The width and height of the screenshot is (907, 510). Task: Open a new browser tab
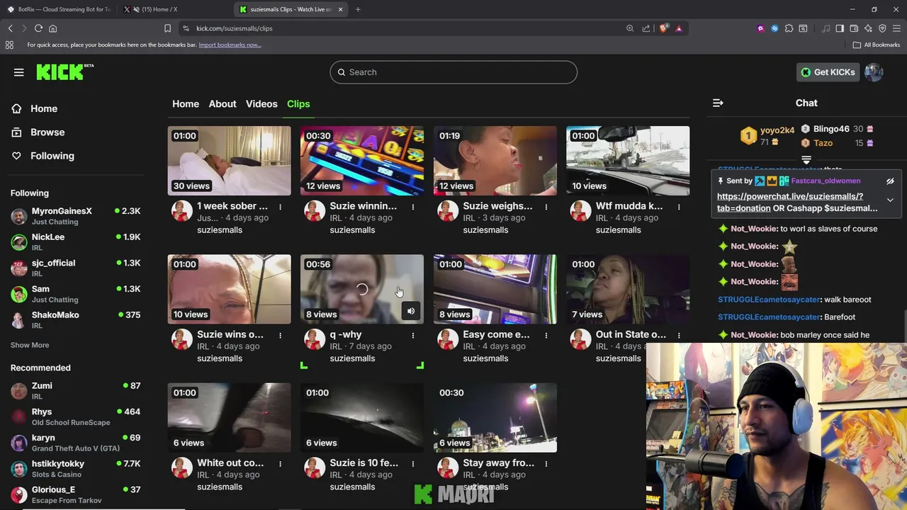coord(358,9)
